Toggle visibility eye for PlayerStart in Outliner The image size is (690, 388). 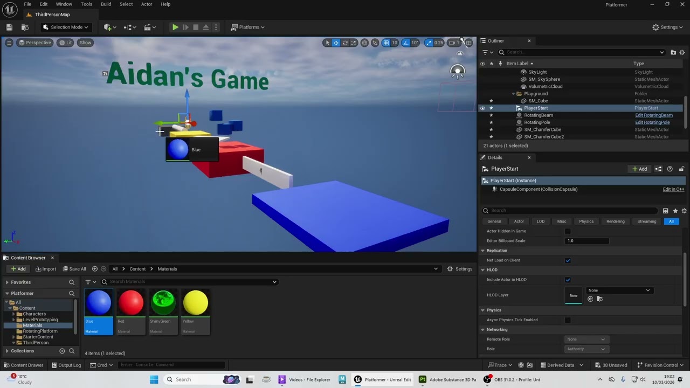482,108
